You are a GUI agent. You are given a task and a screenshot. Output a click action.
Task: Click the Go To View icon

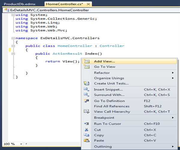[x=87, y=67]
